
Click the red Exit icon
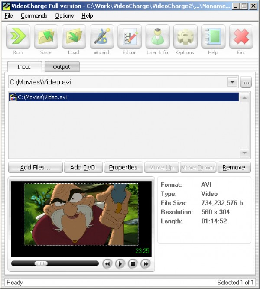pyautogui.click(x=241, y=36)
